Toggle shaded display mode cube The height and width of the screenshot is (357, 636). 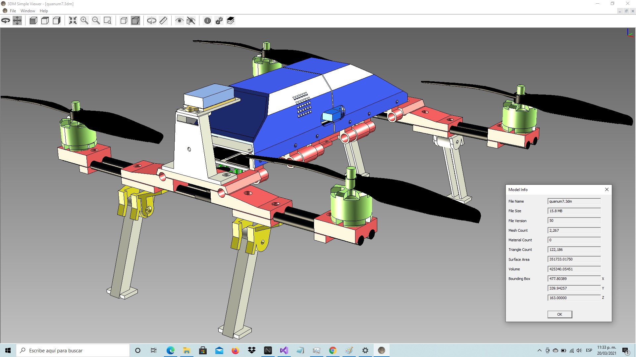[135, 21]
